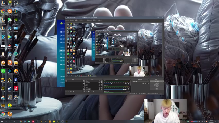Toggle the lock on the first source
Screen dimensions: 219x123
click(101, 81)
